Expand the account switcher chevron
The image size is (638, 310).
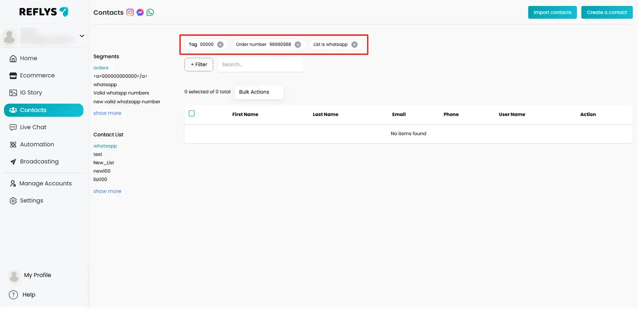click(82, 36)
